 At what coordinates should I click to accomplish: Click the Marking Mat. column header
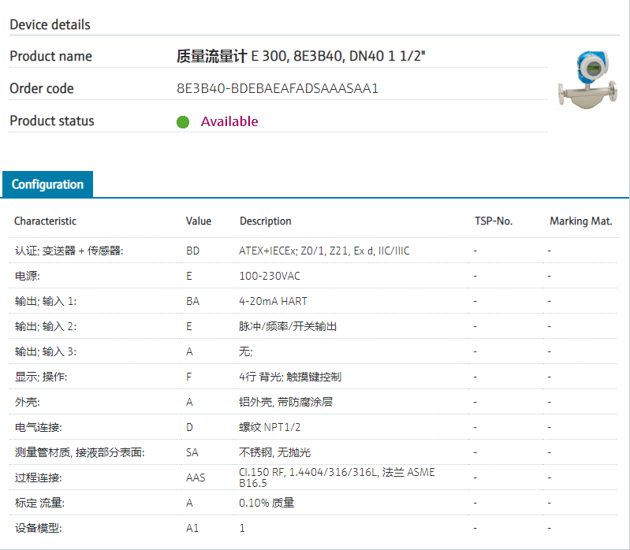pos(580,221)
